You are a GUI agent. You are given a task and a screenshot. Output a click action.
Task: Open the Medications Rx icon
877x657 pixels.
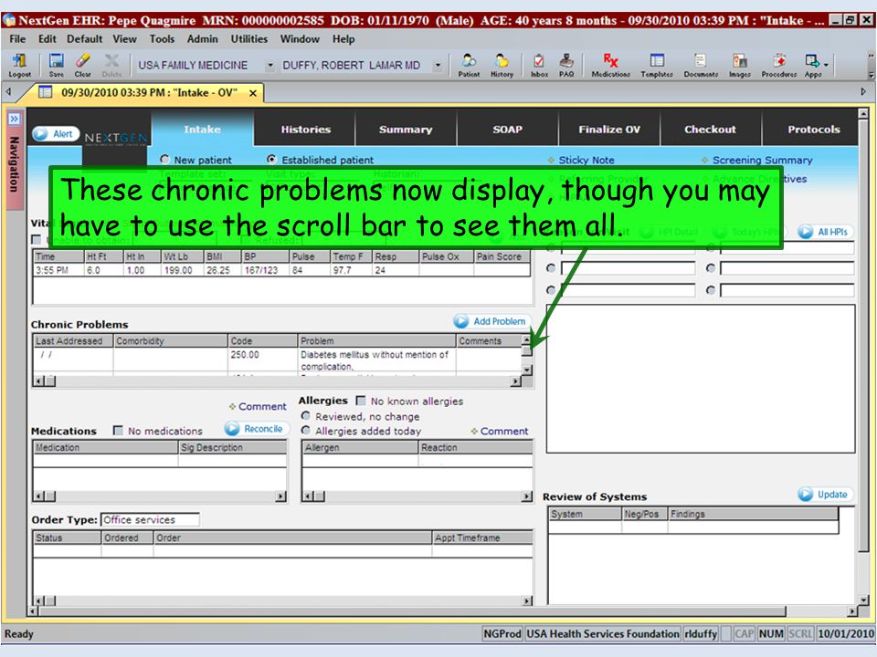tap(611, 65)
